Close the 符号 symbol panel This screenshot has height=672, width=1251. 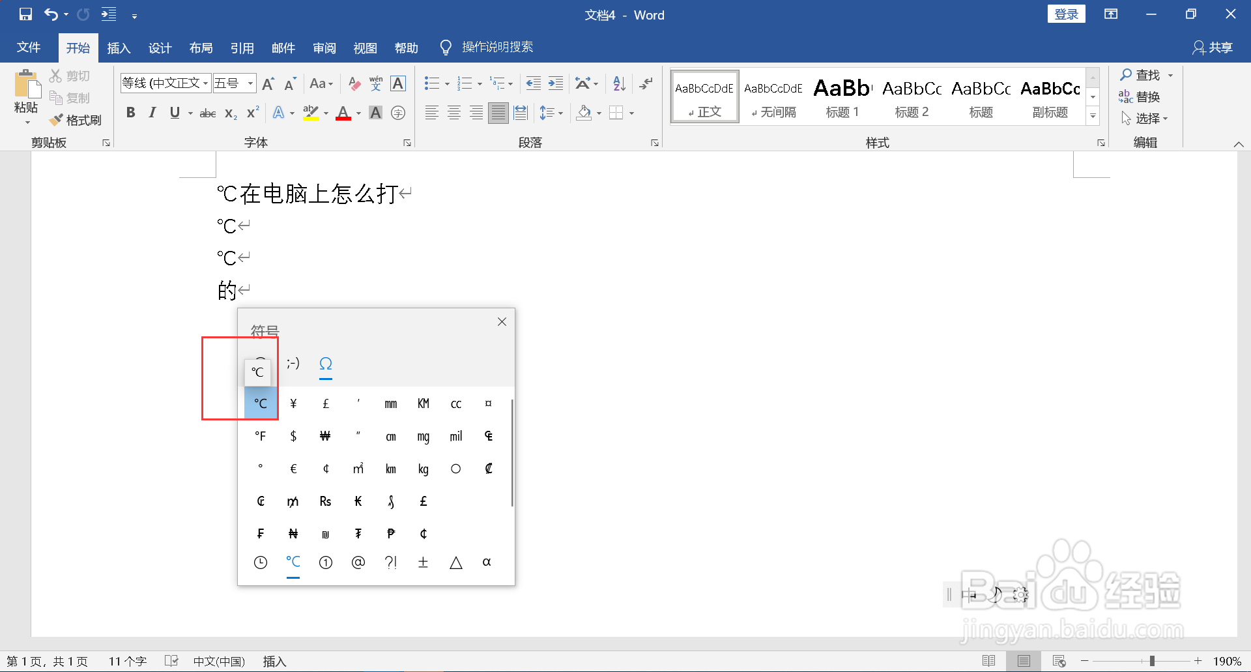502,322
